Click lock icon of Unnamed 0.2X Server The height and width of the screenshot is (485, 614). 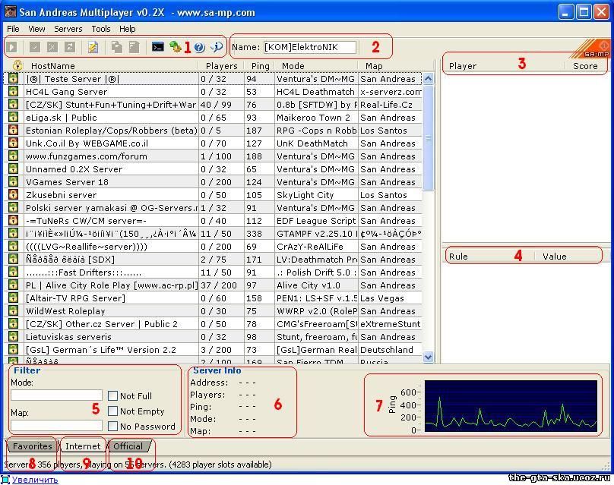(14, 169)
